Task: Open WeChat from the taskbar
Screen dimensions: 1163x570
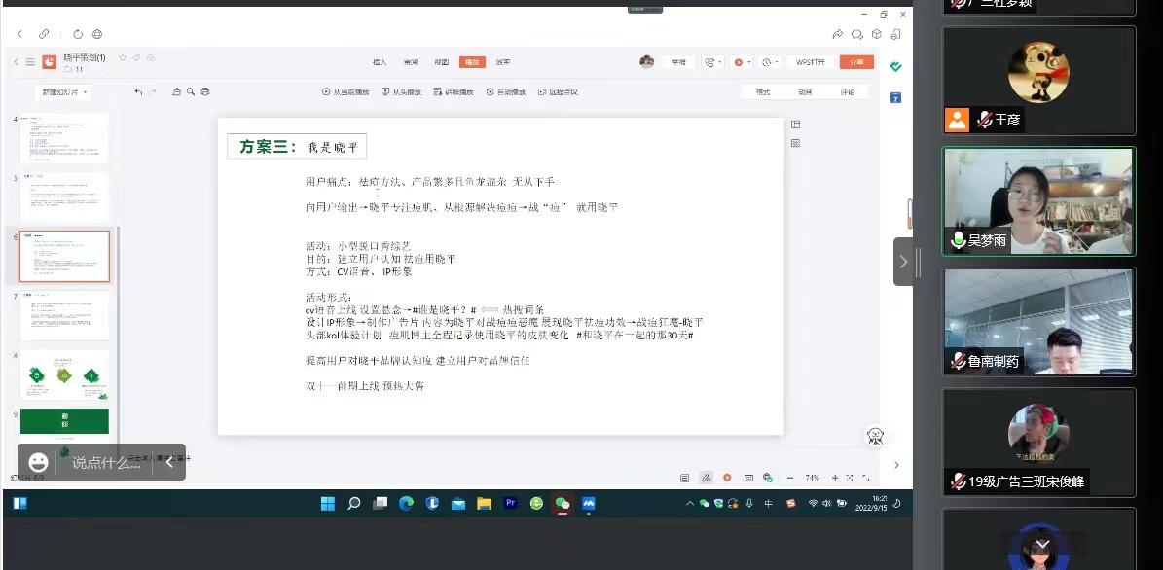Action: [563, 504]
